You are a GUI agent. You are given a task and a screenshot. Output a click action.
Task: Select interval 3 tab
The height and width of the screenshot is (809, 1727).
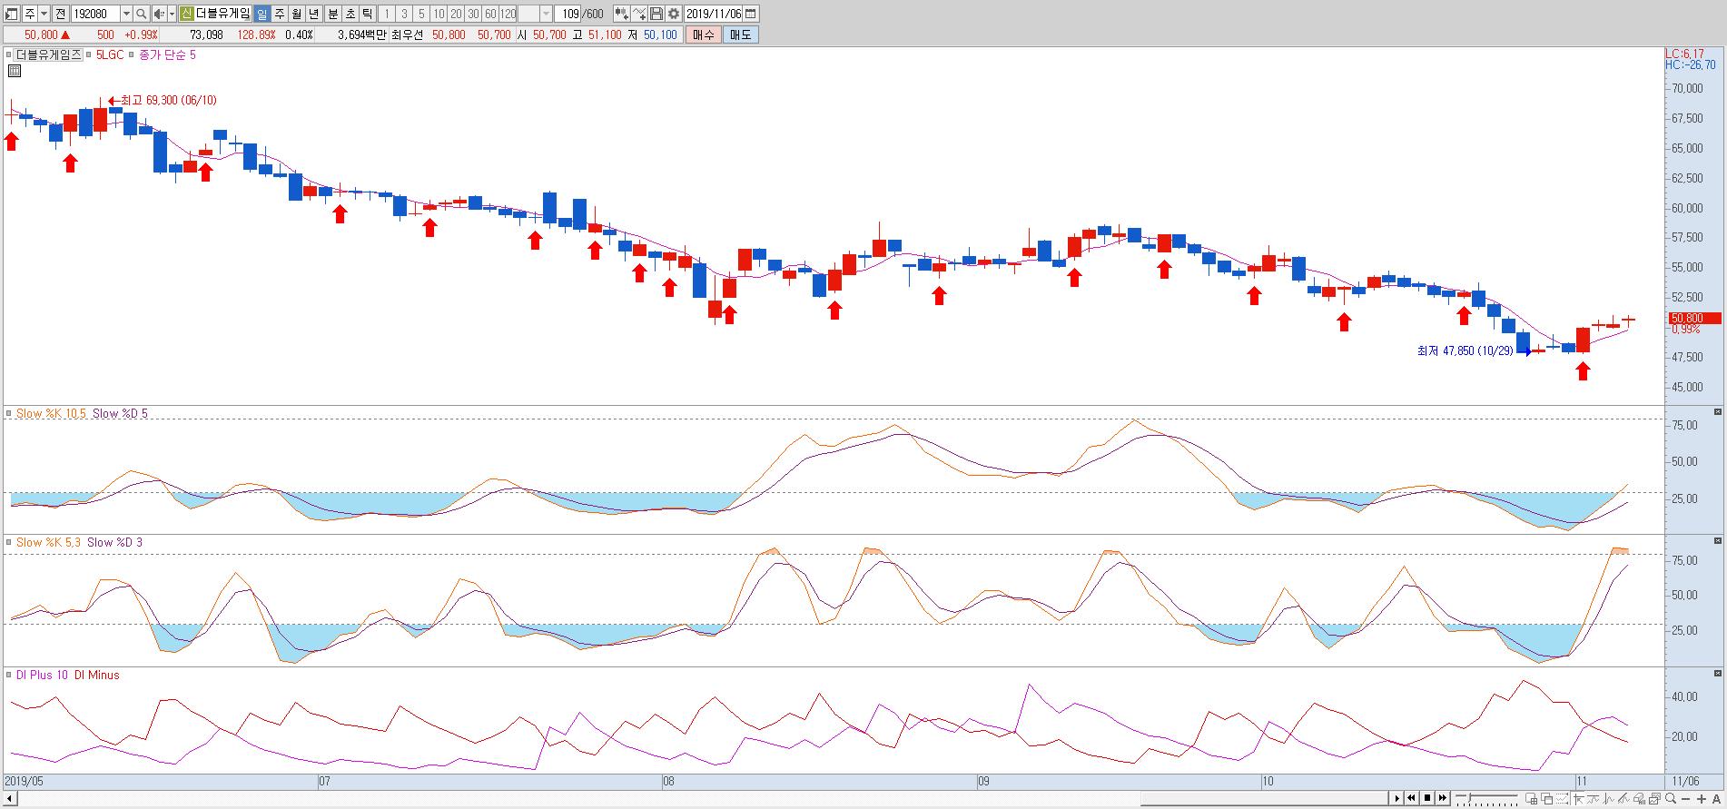[x=404, y=14]
